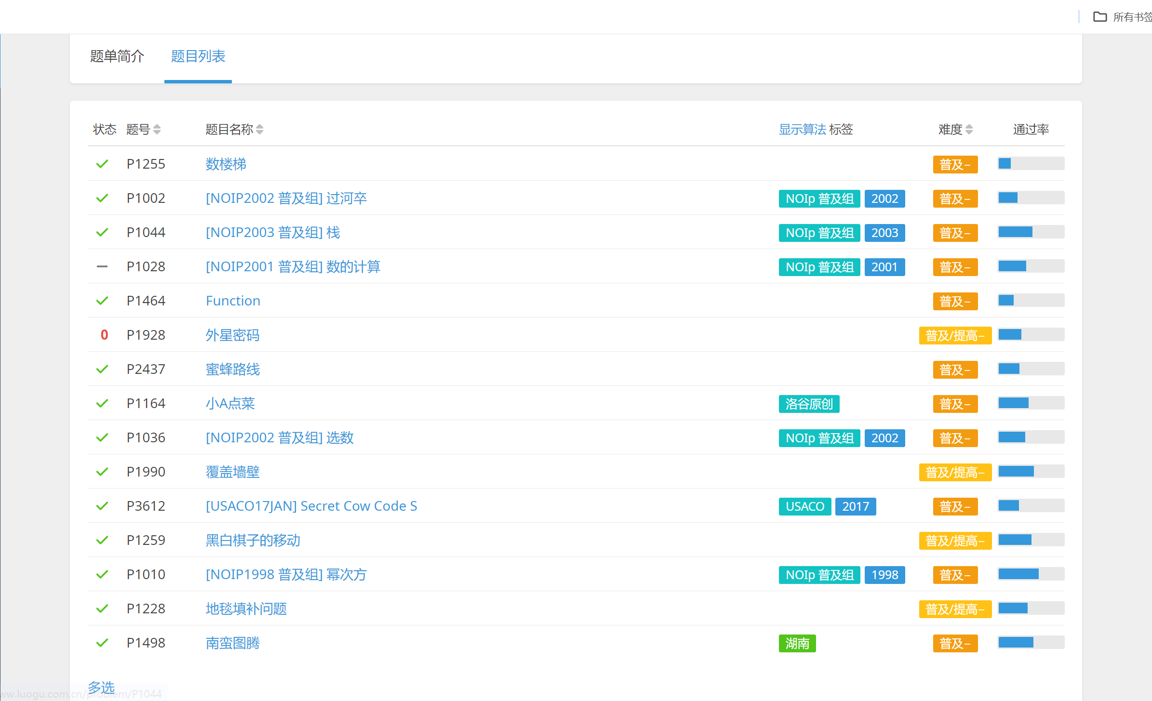The height and width of the screenshot is (701, 1152).
Task: Click the green checkmark status for P1255
Action: pos(102,164)
